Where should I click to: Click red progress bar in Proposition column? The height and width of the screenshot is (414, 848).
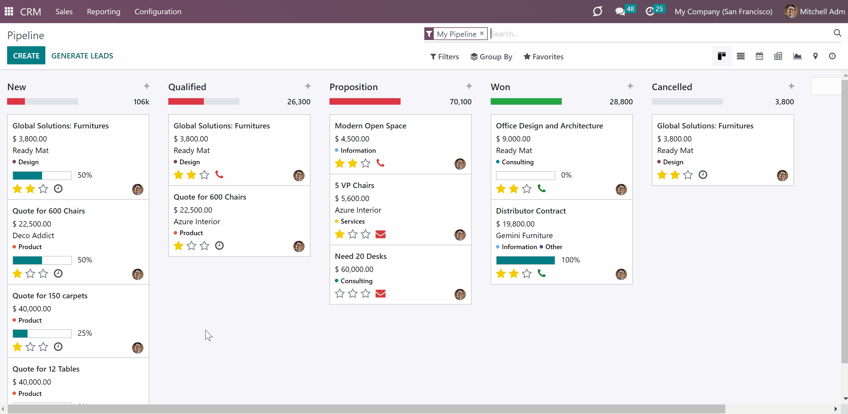click(x=365, y=101)
